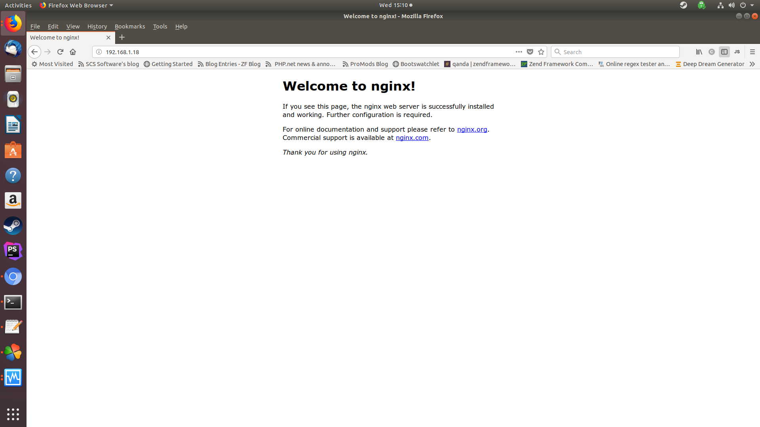Open Chromium from the dock
Image resolution: width=760 pixels, height=427 pixels.
[13, 276]
